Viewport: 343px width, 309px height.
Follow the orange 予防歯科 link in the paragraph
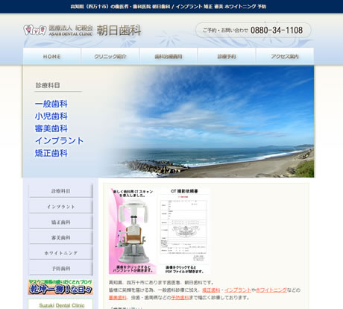coord(180,298)
